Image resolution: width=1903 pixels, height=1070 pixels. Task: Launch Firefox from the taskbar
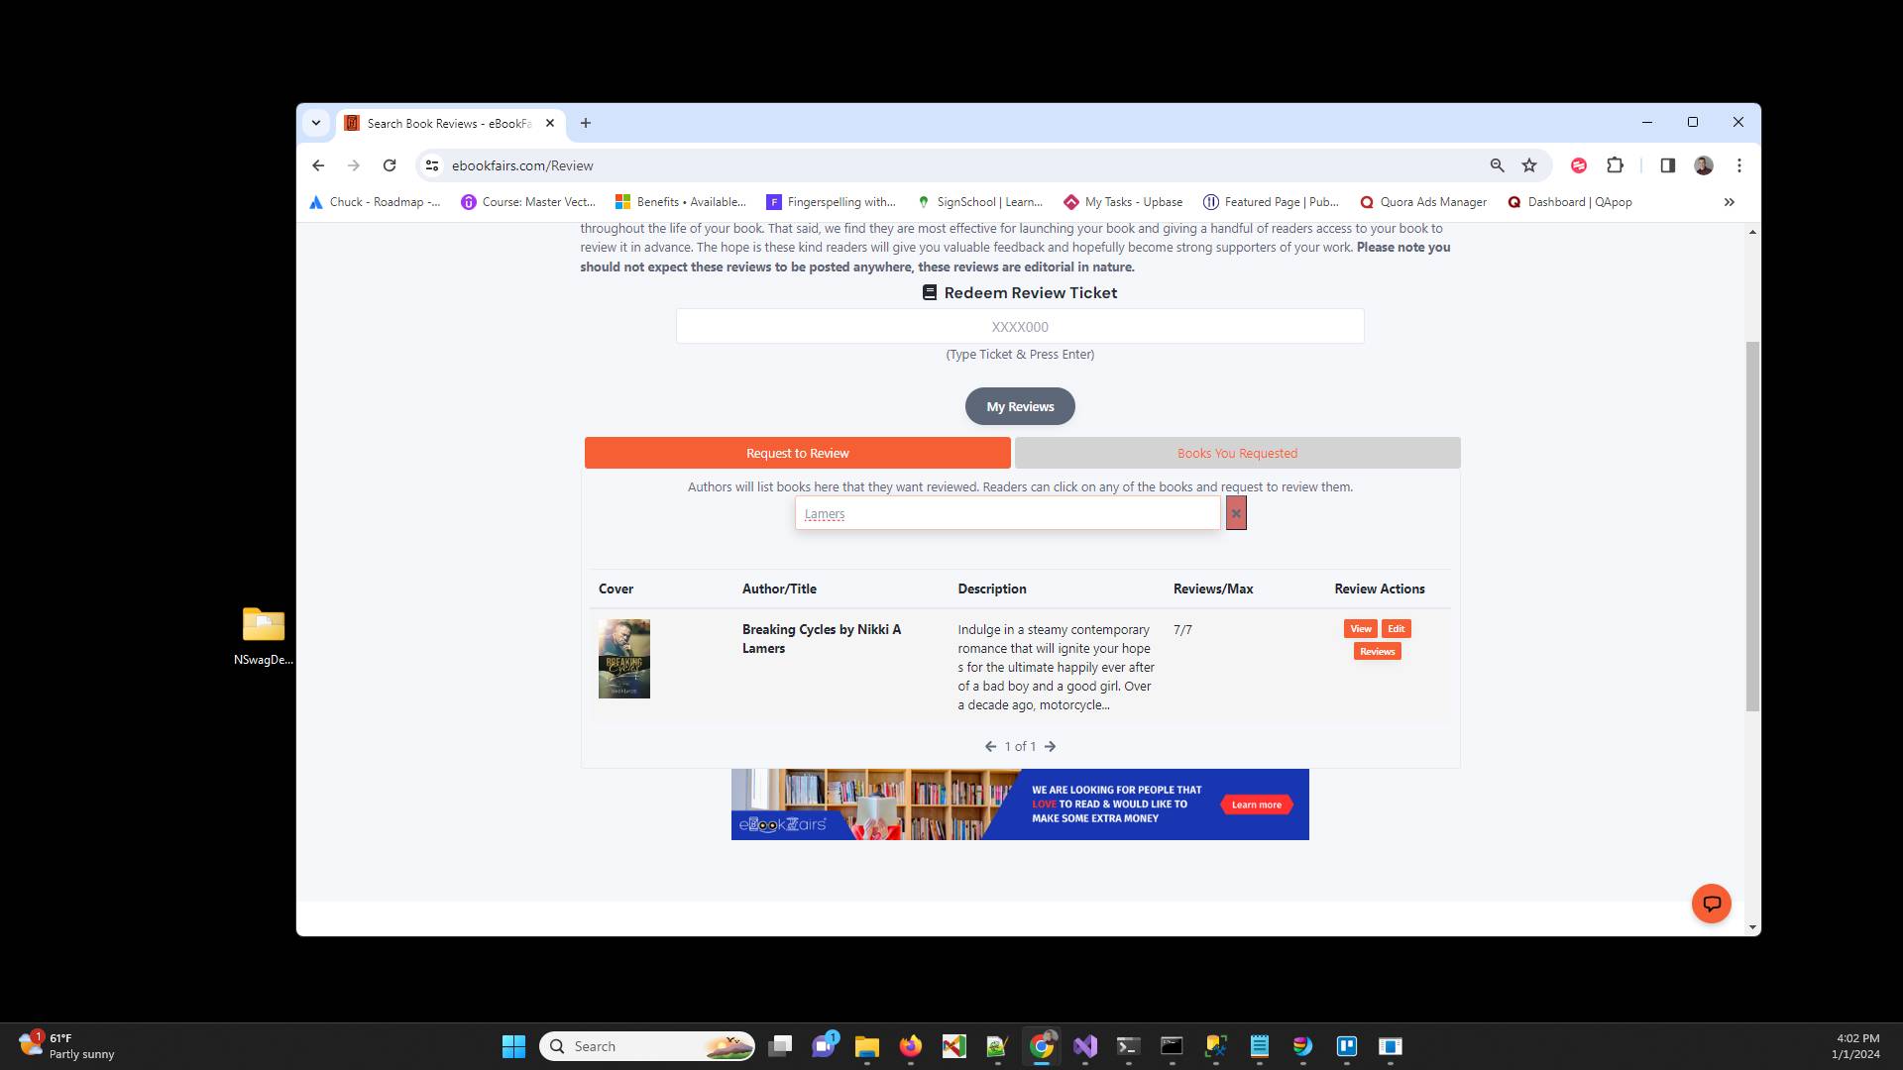911,1046
